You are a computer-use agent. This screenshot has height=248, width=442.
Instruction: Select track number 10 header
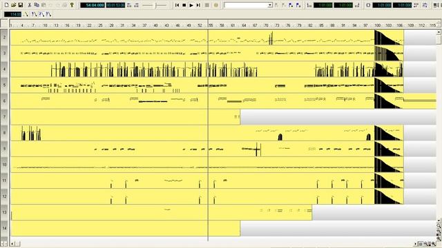pos(4,164)
